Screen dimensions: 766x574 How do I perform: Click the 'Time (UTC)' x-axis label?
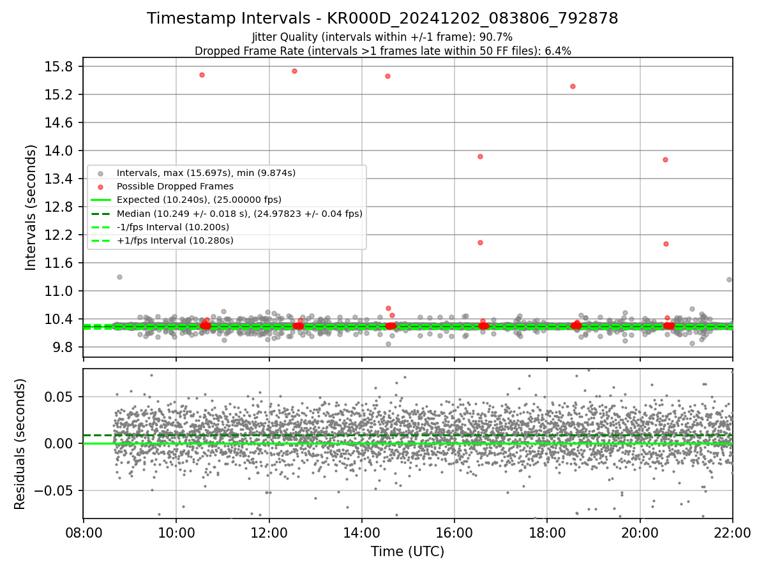coord(407,552)
